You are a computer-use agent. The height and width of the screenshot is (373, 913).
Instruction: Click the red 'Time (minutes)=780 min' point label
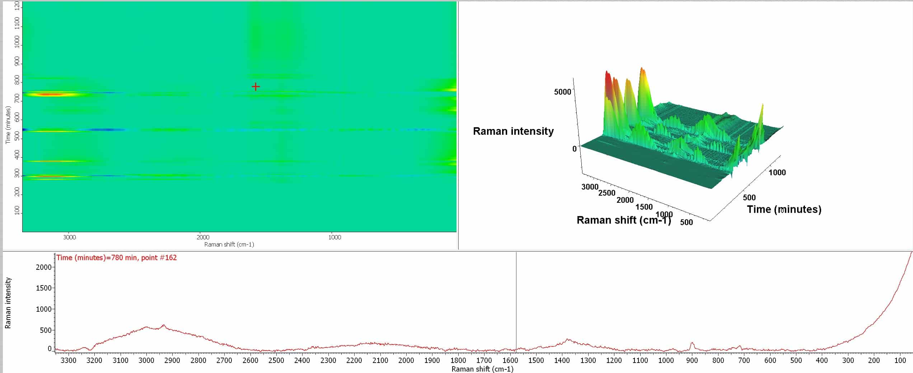pos(116,258)
